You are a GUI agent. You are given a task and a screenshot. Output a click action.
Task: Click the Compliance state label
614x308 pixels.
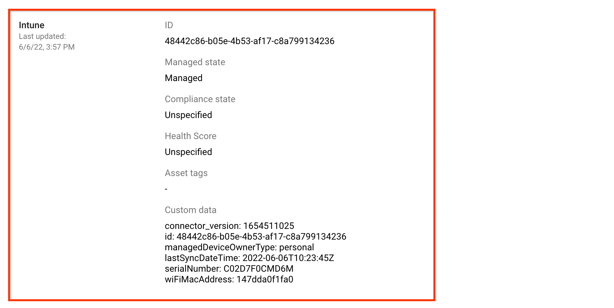[200, 99]
